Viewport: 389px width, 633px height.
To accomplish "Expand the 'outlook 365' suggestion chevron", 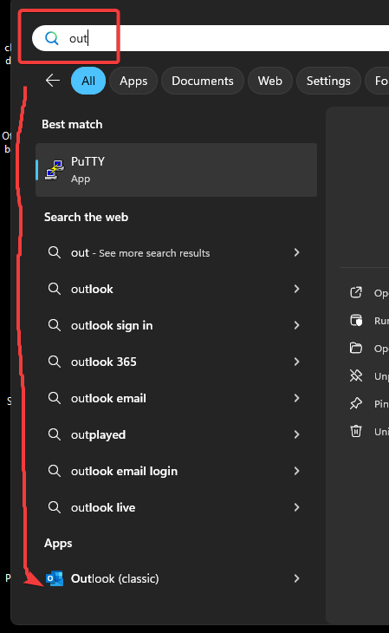I will (x=296, y=362).
